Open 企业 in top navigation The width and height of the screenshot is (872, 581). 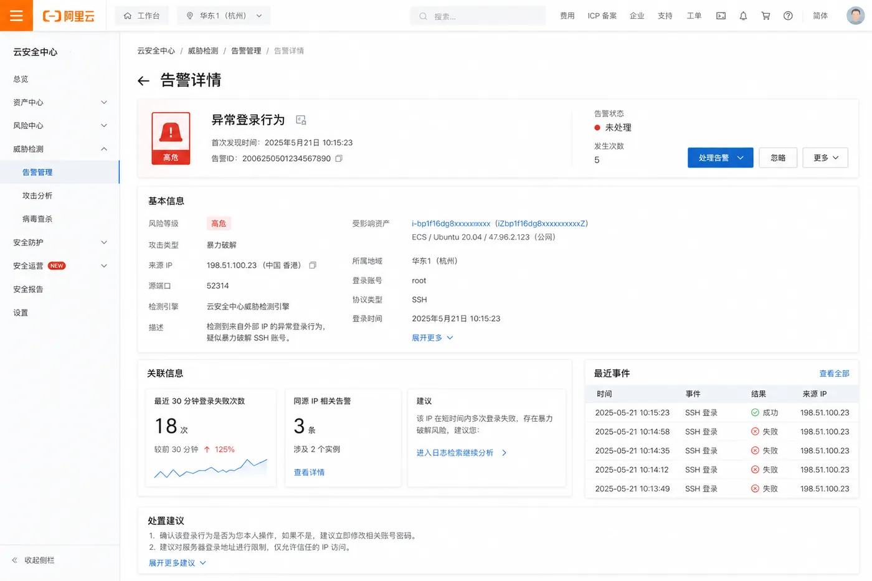pos(637,16)
